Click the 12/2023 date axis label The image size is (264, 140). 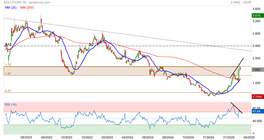(87, 137)
